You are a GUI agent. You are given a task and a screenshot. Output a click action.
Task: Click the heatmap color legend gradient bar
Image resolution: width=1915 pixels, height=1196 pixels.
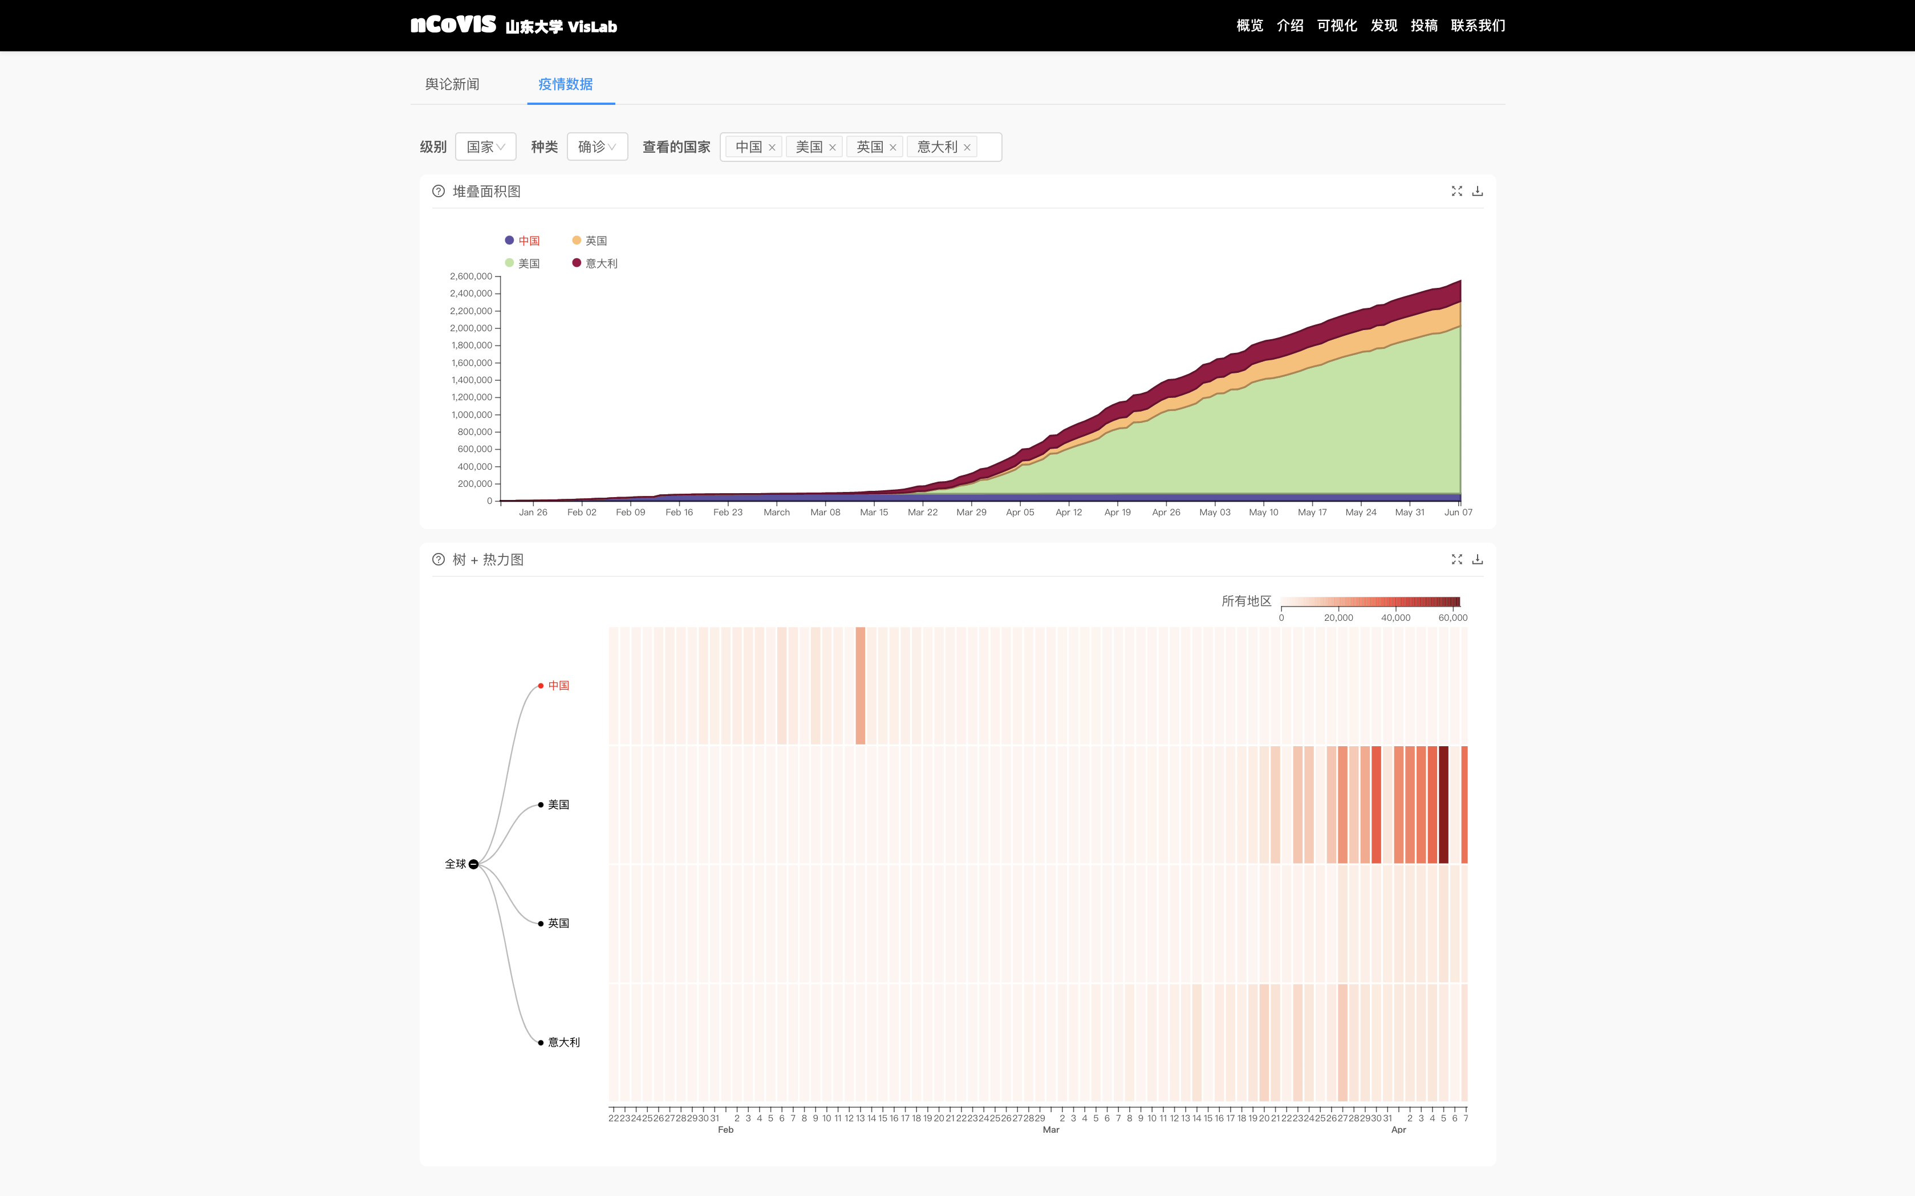point(1370,602)
